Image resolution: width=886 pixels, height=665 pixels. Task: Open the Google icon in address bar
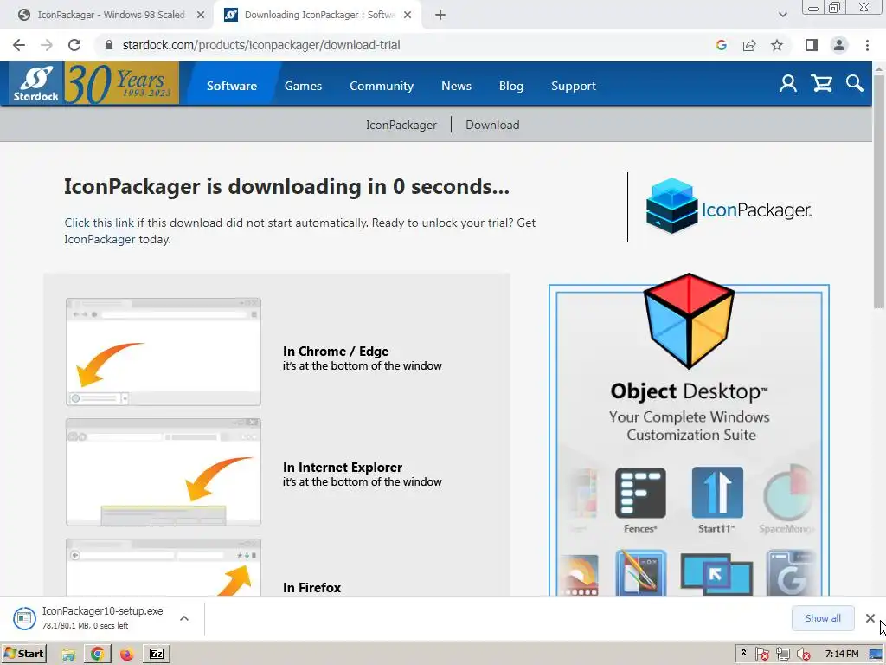[721, 45]
